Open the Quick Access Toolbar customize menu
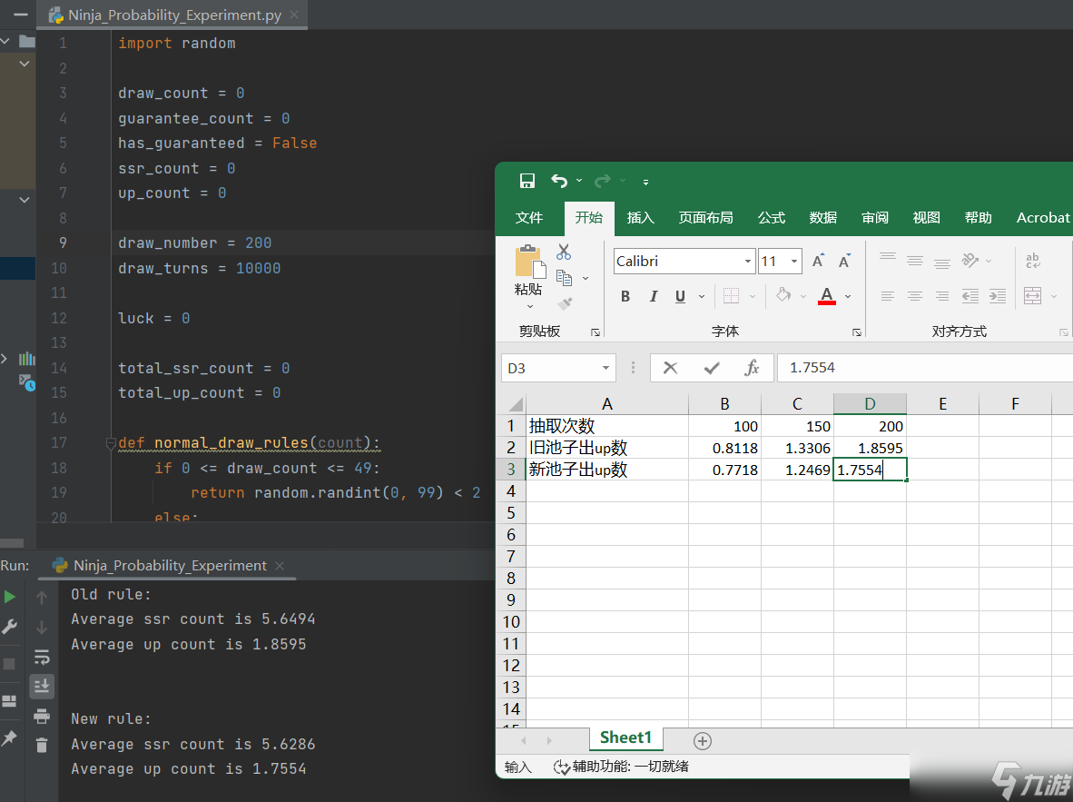This screenshot has height=802, width=1073. (645, 183)
